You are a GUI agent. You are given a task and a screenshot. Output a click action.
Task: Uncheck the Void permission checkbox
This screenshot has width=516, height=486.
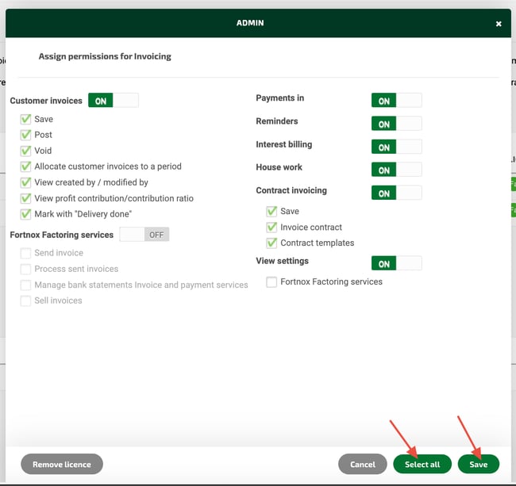pos(26,151)
